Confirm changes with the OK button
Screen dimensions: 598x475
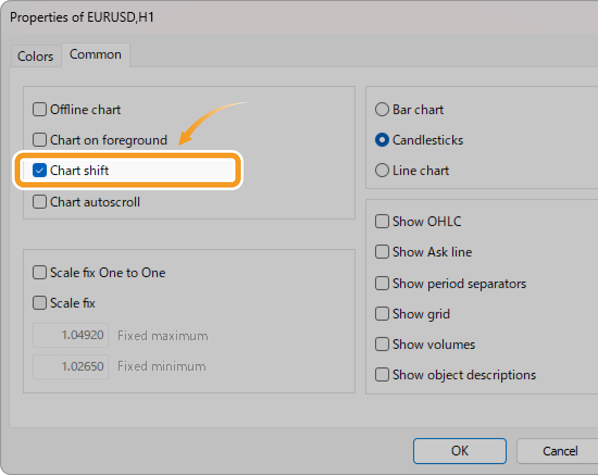[459, 451]
